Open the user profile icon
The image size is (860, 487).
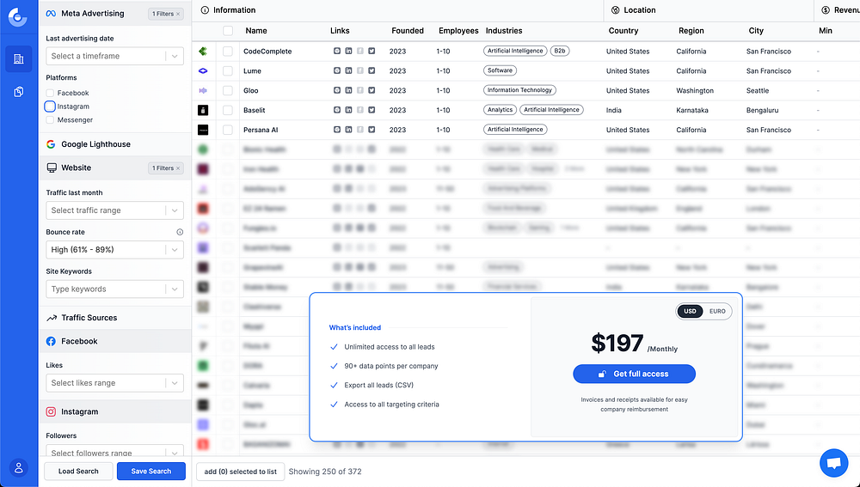click(x=19, y=468)
